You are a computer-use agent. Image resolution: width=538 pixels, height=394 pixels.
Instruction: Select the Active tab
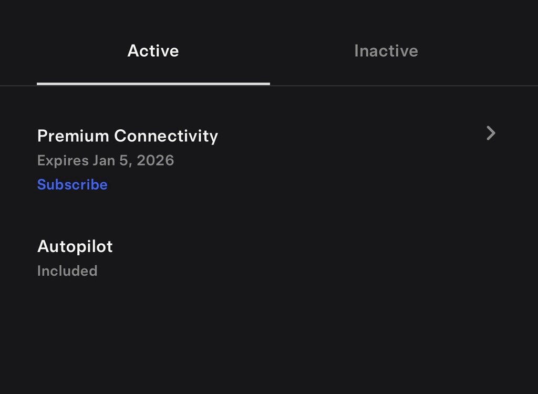(x=153, y=51)
